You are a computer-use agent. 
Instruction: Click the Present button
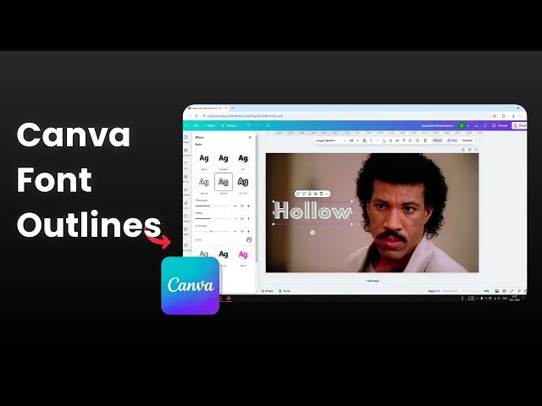(500, 126)
